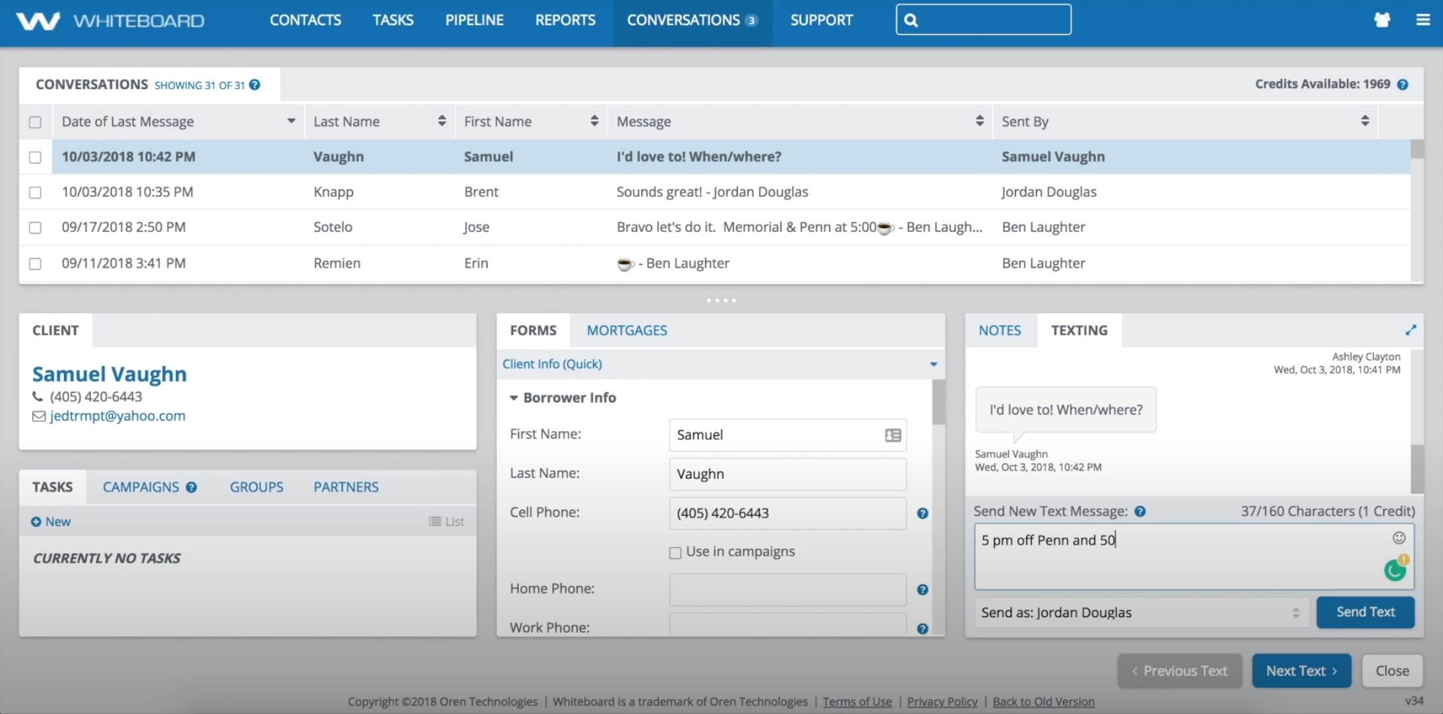Click the top search input field
The image size is (1443, 714).
pos(984,20)
